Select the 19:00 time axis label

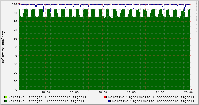[x=74, y=92]
